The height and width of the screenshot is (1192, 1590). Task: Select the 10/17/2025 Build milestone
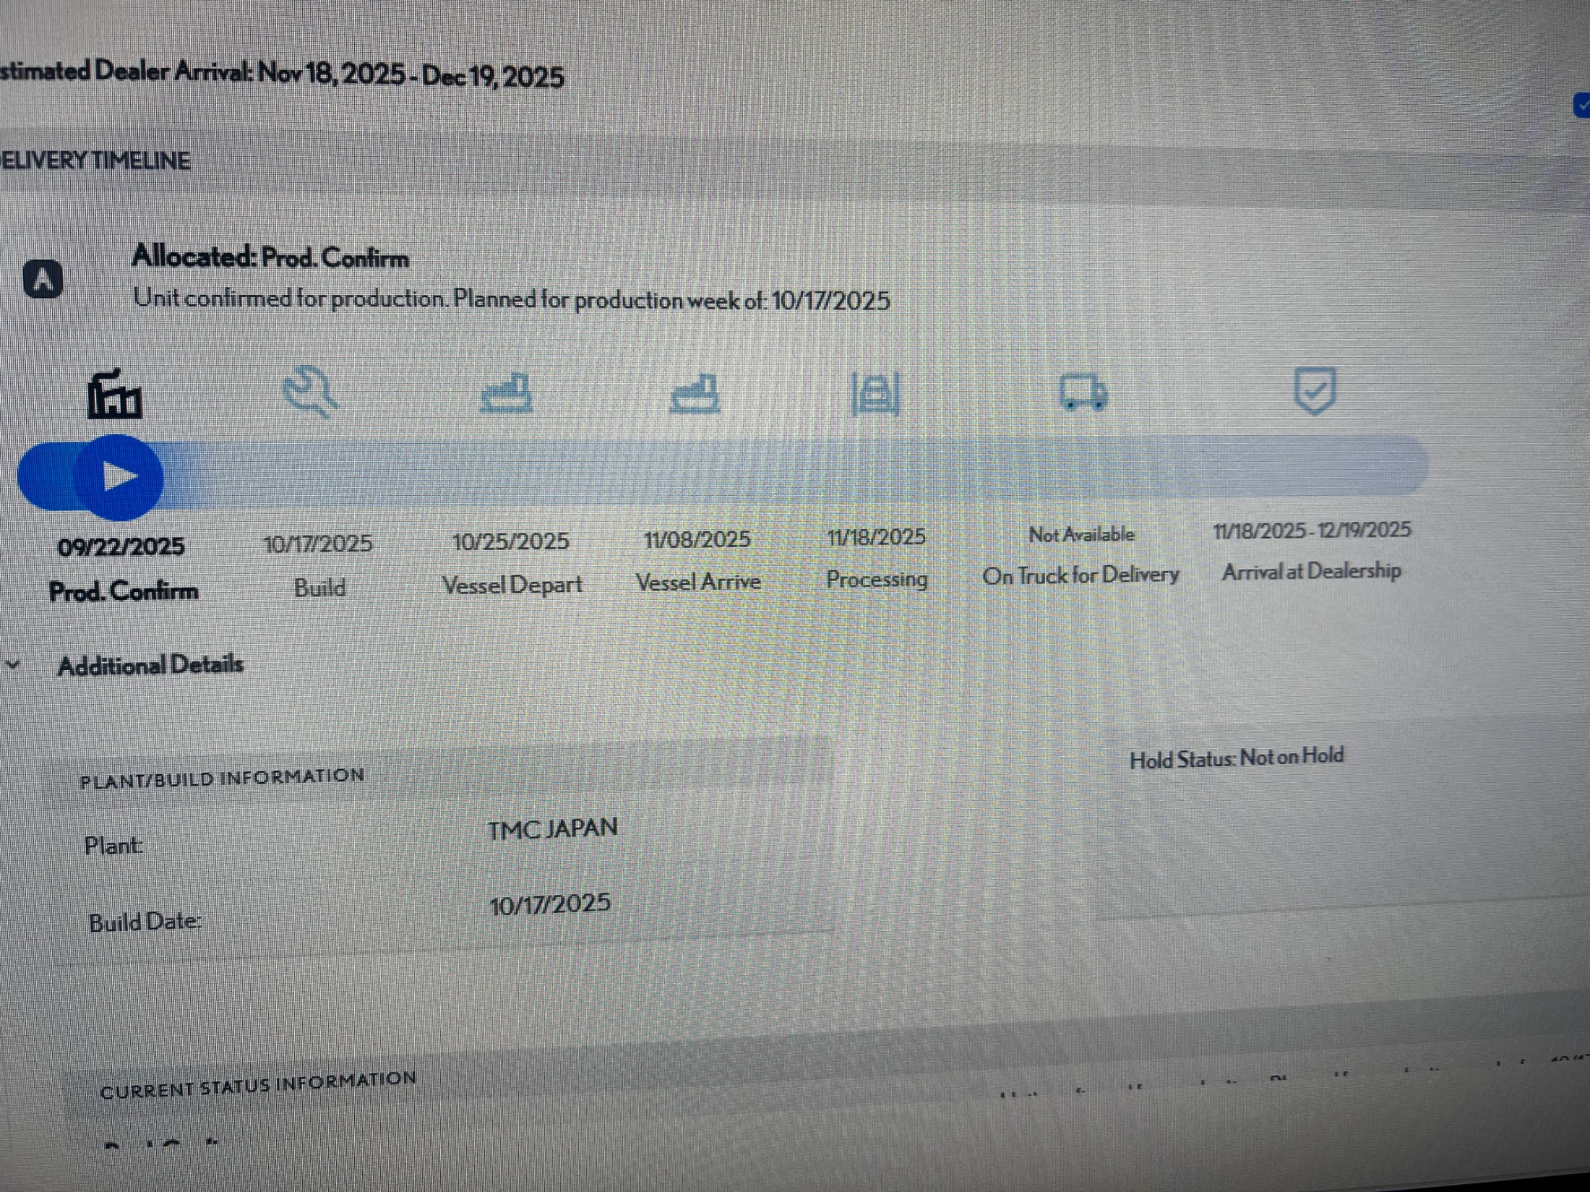coord(318,544)
